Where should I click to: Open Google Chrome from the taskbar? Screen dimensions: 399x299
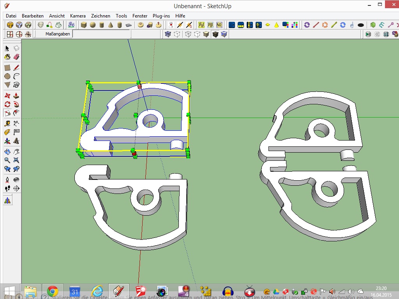(x=53, y=291)
